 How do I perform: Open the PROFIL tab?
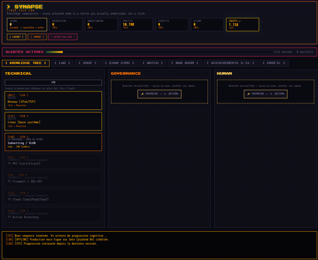pyautogui.click(x=274, y=63)
